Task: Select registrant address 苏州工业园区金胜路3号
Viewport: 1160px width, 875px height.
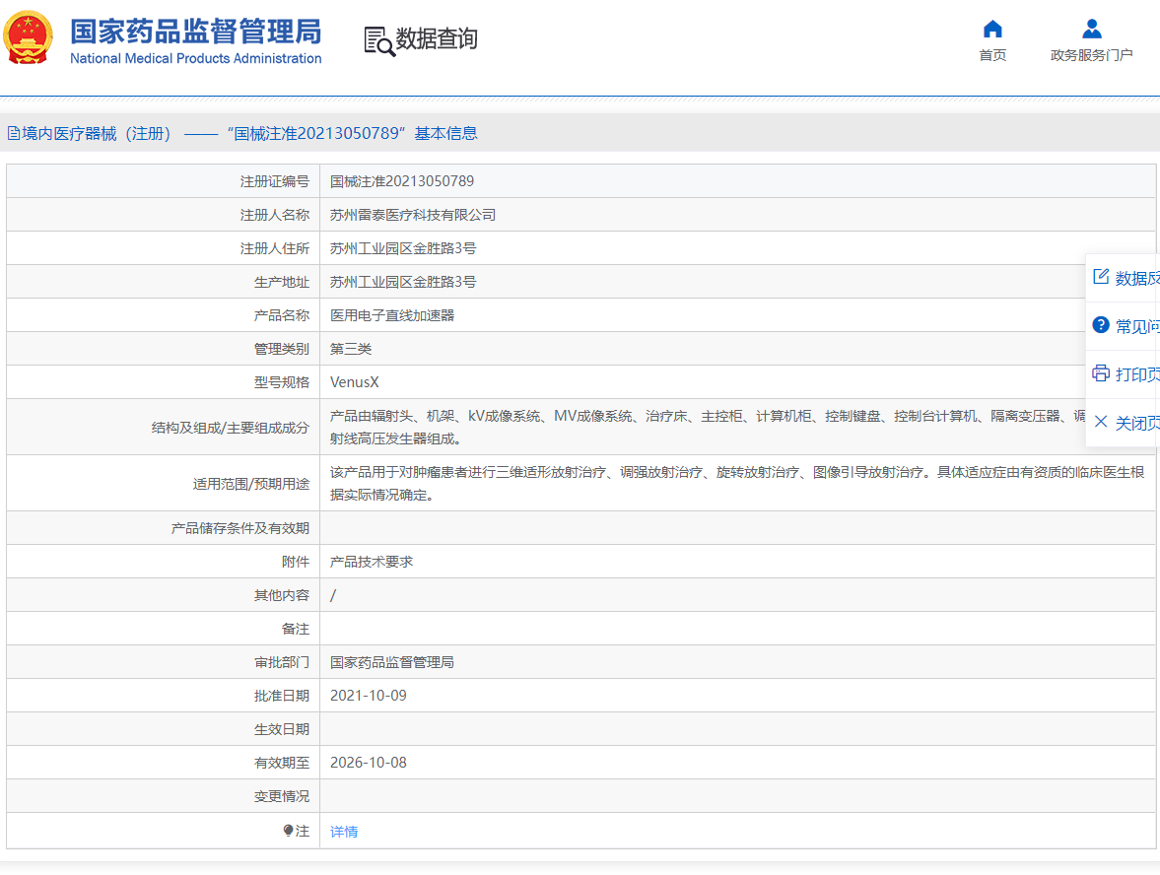Action: click(403, 248)
